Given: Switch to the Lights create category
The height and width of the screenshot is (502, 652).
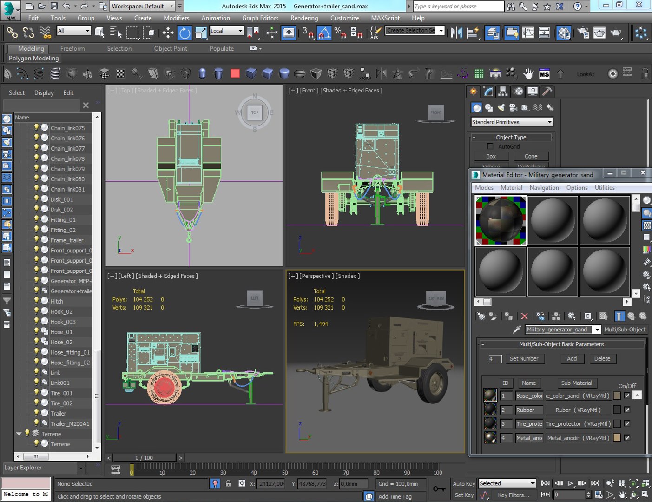Looking at the screenshot, I should (501, 108).
